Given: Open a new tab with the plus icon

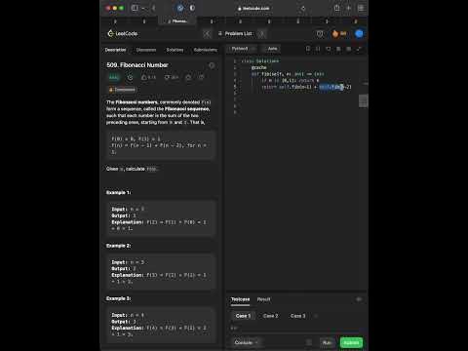Looking at the screenshot, I should (349, 8).
